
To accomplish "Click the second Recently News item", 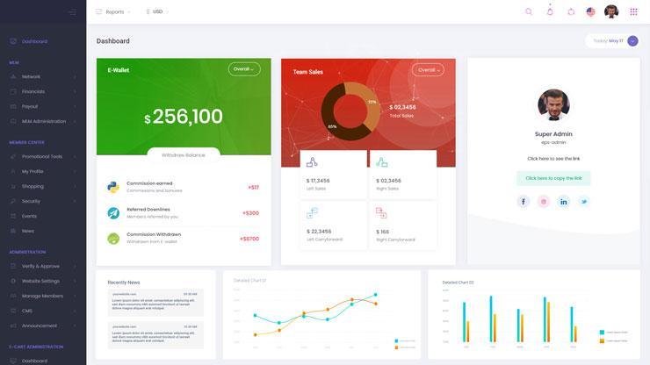I will coord(155,335).
